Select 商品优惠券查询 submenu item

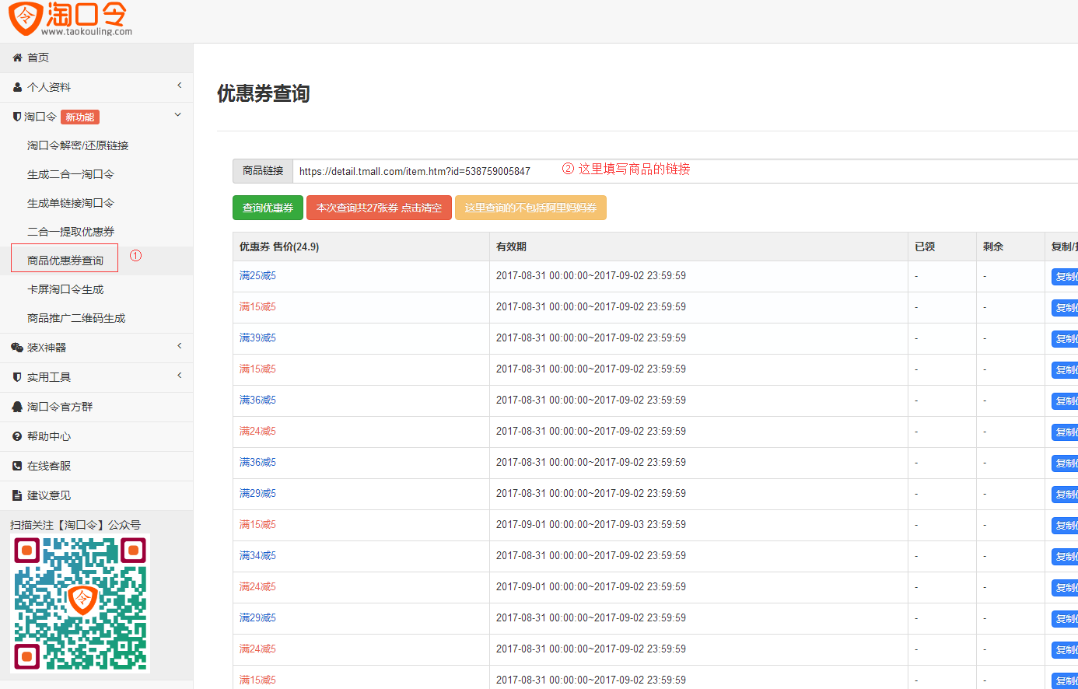(65, 261)
